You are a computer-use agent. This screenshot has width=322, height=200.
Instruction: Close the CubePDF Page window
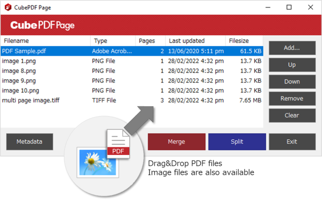(311, 8)
